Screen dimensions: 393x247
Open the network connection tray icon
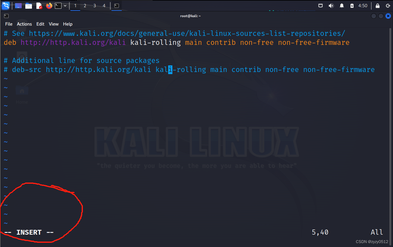[x=321, y=6]
